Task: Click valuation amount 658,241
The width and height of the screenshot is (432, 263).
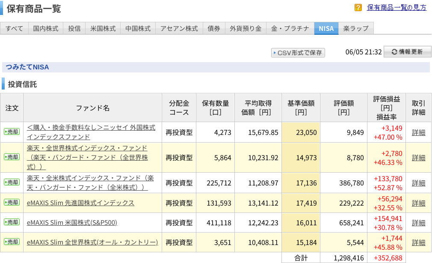Action: click(352, 223)
